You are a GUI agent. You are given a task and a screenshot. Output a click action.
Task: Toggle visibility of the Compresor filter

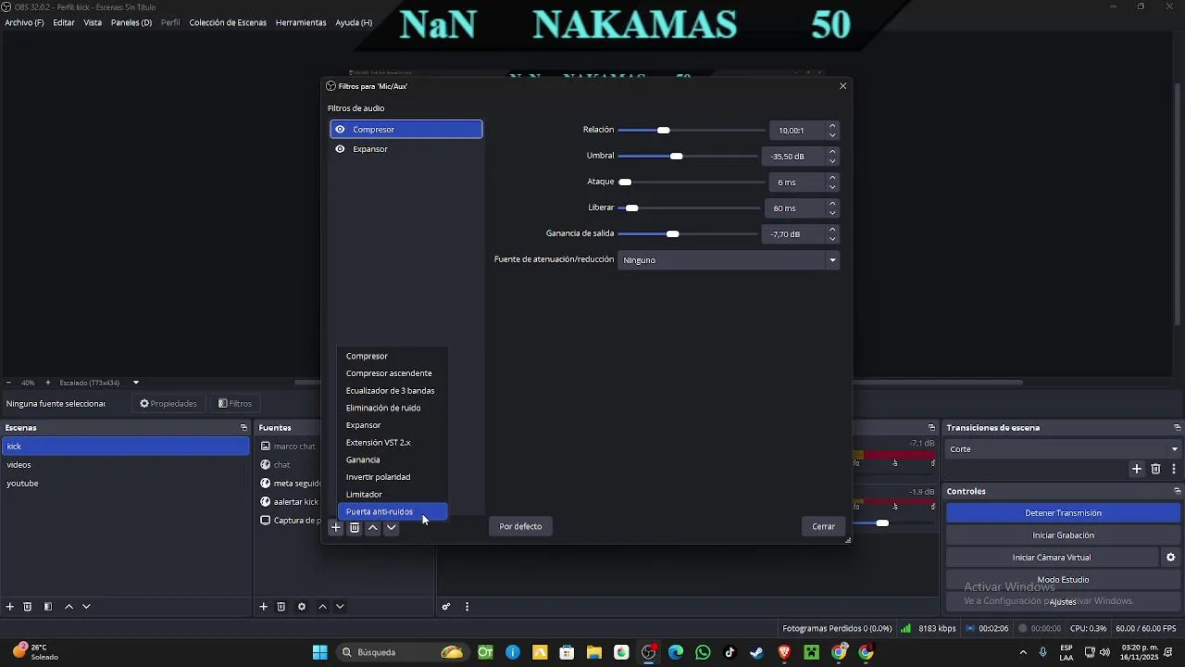click(x=340, y=130)
